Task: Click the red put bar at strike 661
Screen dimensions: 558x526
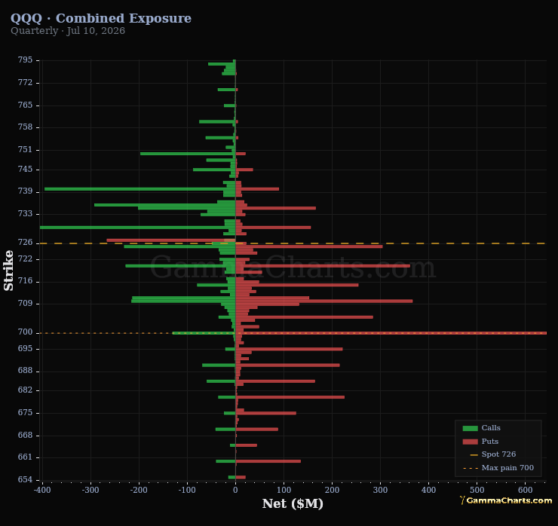Action: (268, 461)
